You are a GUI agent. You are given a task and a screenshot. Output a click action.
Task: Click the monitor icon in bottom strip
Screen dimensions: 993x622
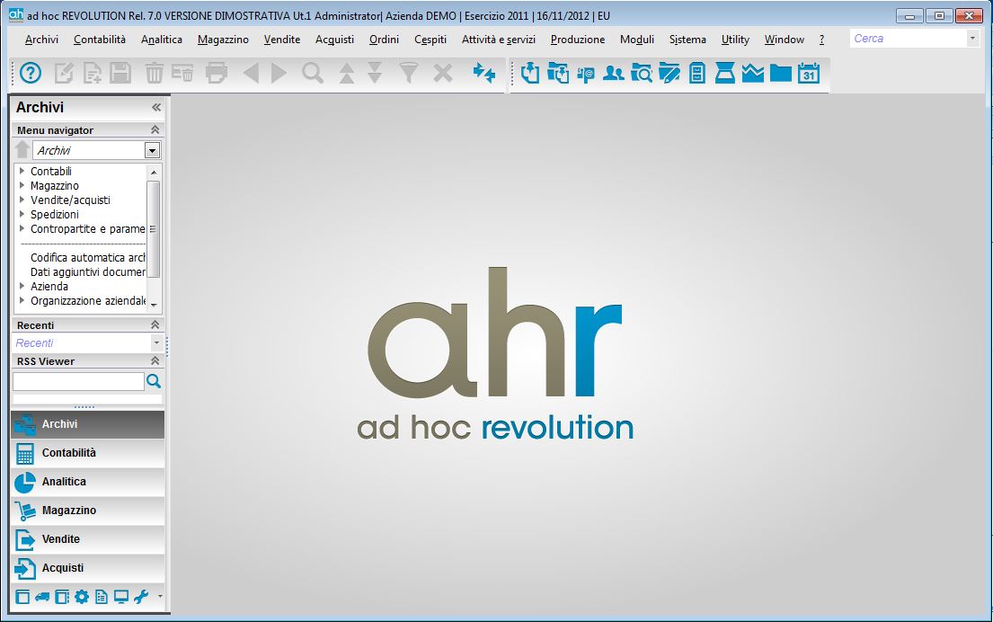(x=121, y=597)
